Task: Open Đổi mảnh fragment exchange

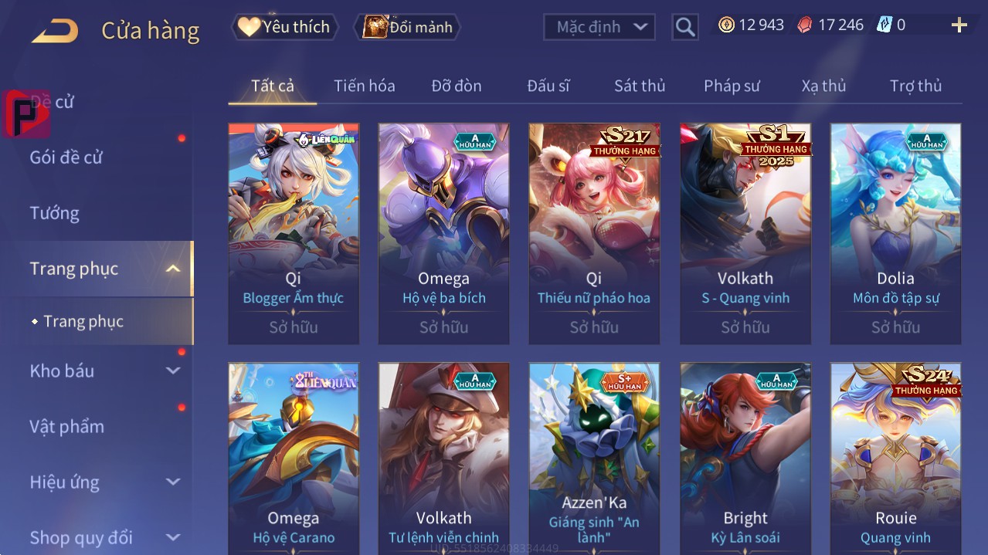Action: point(407,27)
